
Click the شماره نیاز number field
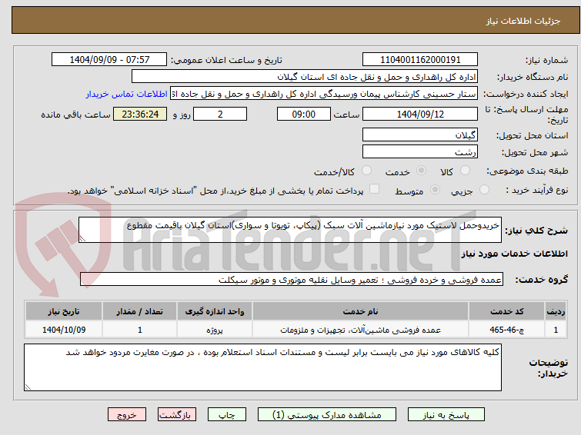[420, 59]
